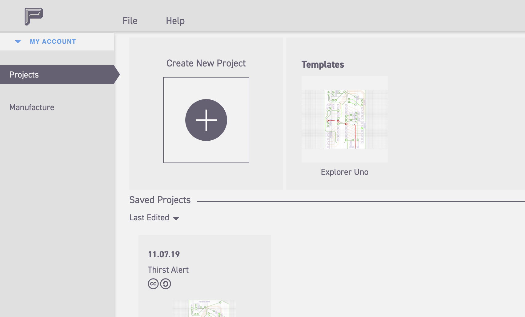525x317 pixels.
Task: Click the Explorer Uno template name
Action: [345, 172]
